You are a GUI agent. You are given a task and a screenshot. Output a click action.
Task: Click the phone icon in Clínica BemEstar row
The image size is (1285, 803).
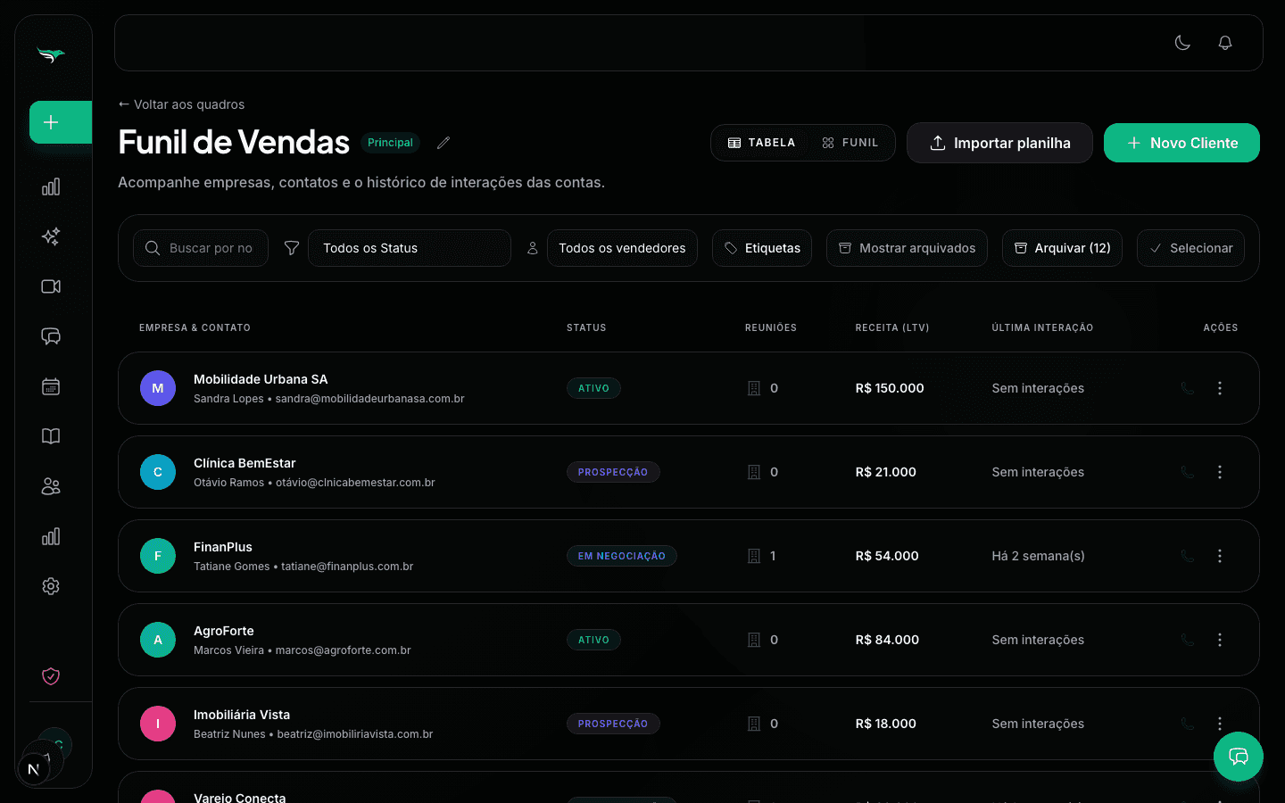click(x=1188, y=472)
